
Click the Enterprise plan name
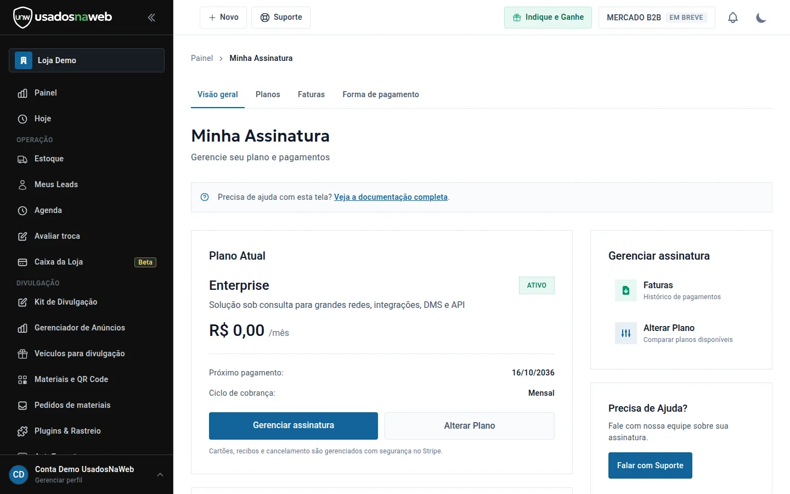(x=239, y=285)
